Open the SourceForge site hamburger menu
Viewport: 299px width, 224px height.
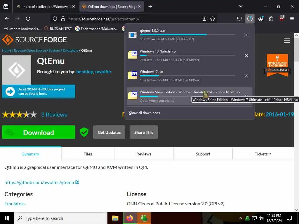[x=287, y=40]
